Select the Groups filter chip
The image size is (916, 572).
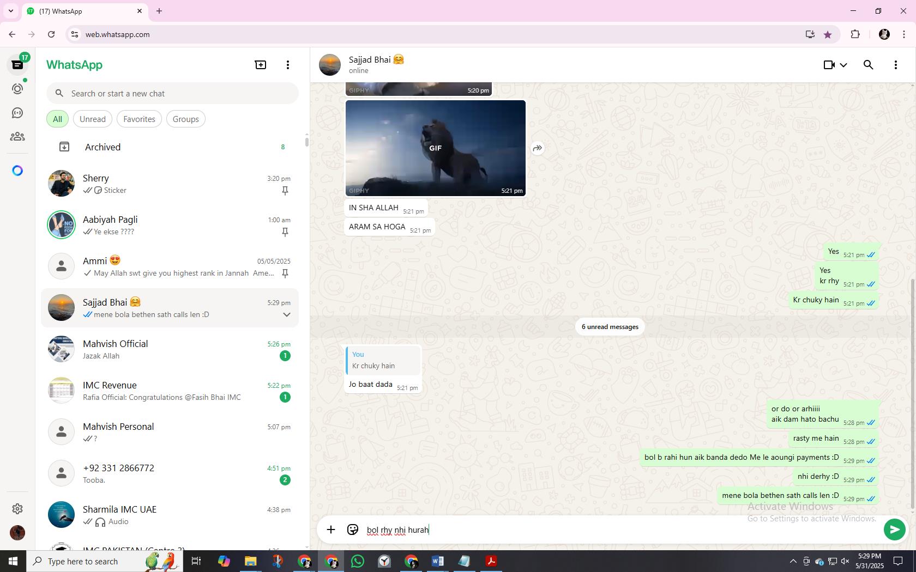tap(186, 119)
